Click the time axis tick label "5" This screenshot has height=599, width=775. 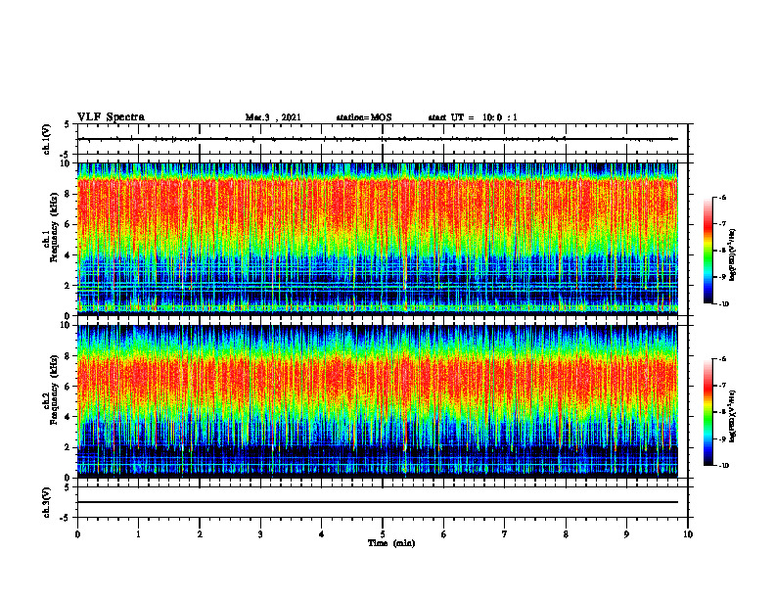point(383,534)
